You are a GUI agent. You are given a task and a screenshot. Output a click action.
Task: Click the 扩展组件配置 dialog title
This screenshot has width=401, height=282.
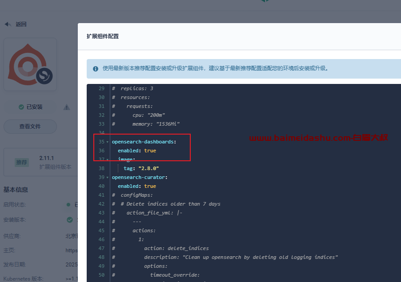point(103,36)
